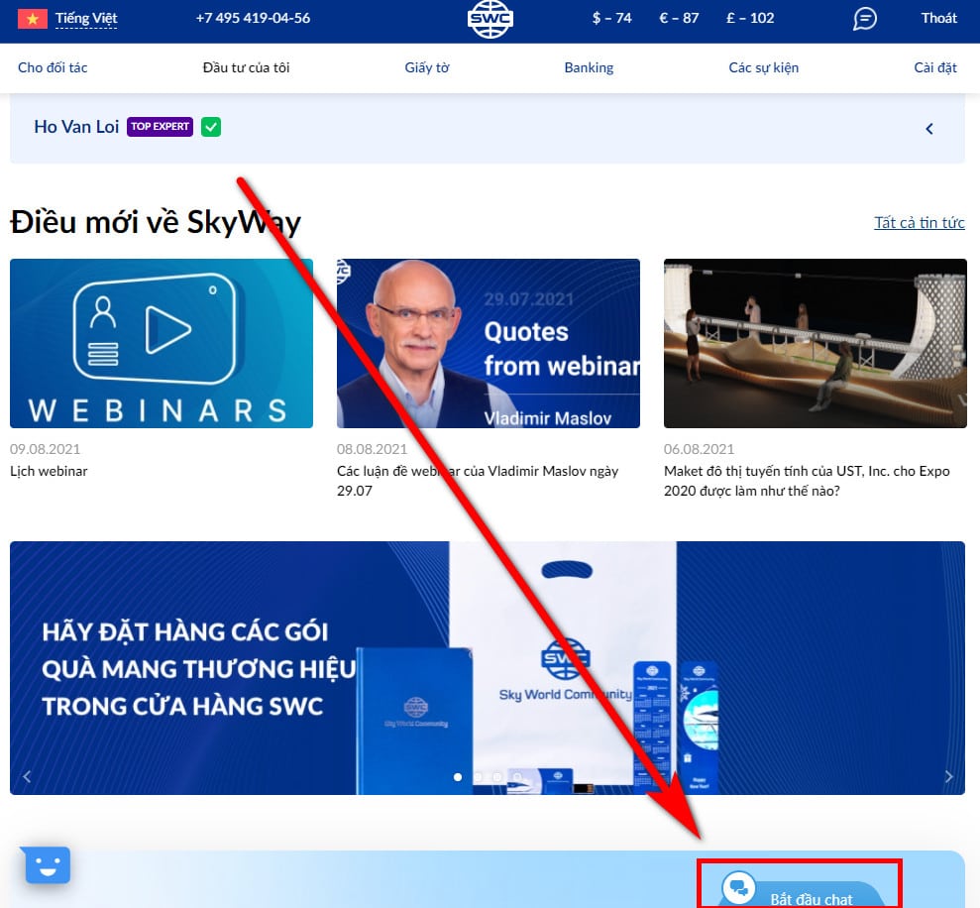Select the first carousel dot indicator
This screenshot has width=980, height=908.
[x=458, y=777]
